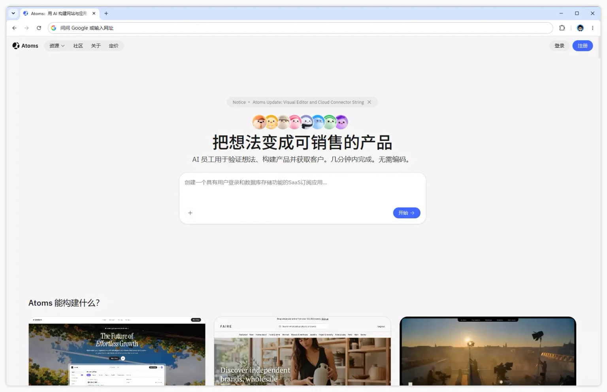Open the FAIRE wholesale example thumbnail
Viewport: 607px width, 392px height.
[302, 351]
